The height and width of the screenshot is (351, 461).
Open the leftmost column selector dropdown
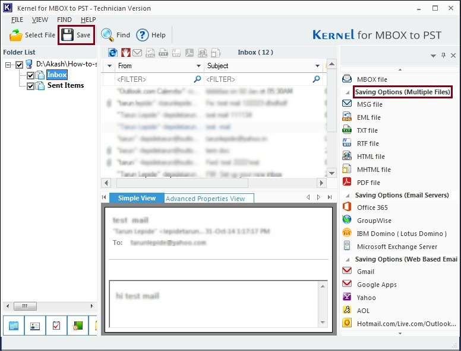[x=109, y=66]
